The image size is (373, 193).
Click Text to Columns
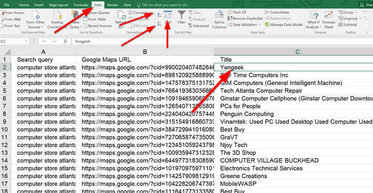pos(219,20)
